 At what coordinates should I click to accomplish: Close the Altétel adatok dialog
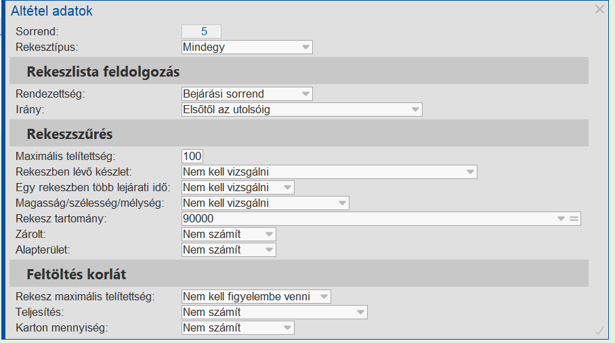599,9
